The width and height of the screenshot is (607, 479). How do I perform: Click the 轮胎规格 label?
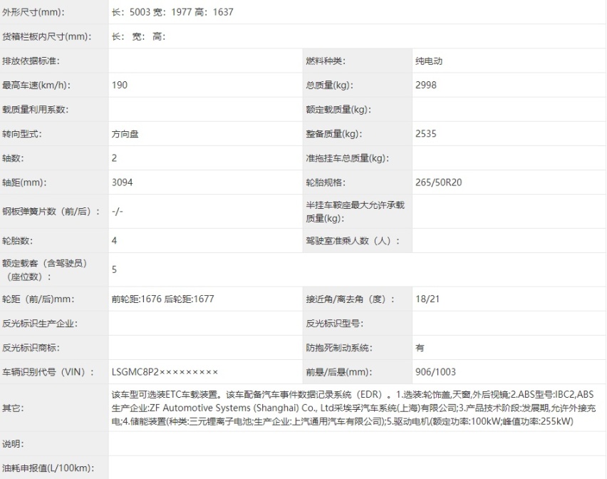[x=325, y=182]
